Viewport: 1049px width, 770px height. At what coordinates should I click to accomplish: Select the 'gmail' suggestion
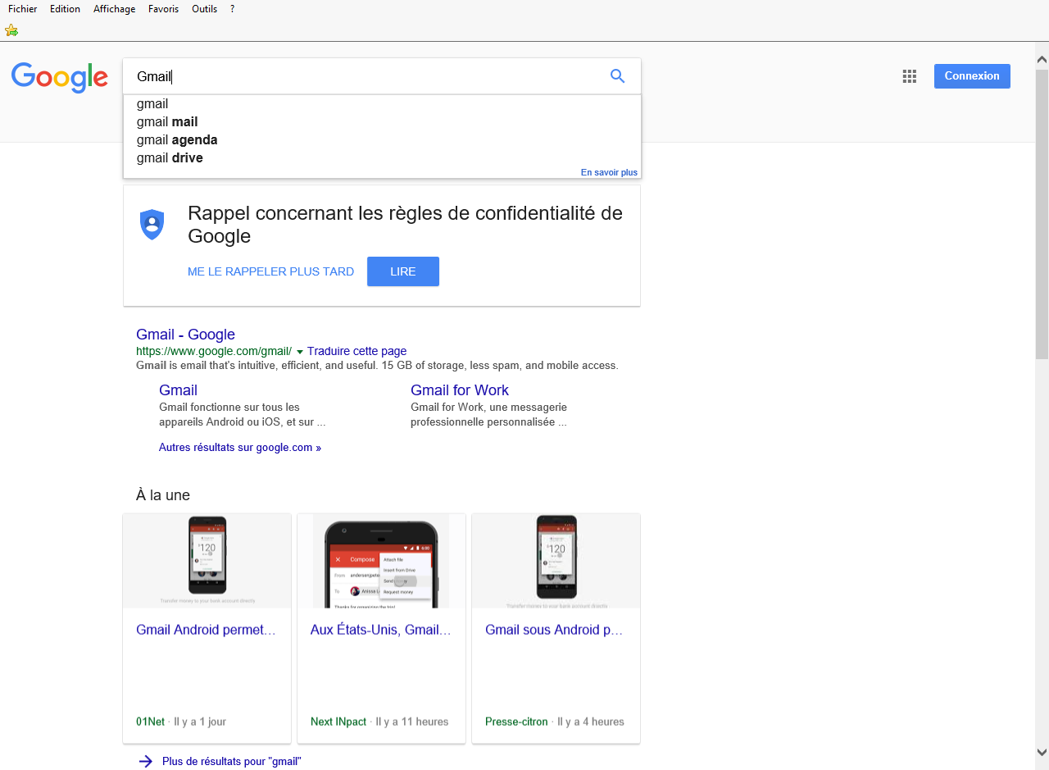(382, 104)
